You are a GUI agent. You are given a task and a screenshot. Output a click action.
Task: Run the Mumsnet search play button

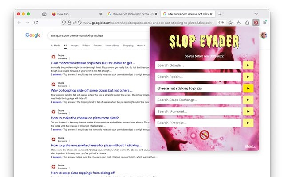click(x=248, y=112)
